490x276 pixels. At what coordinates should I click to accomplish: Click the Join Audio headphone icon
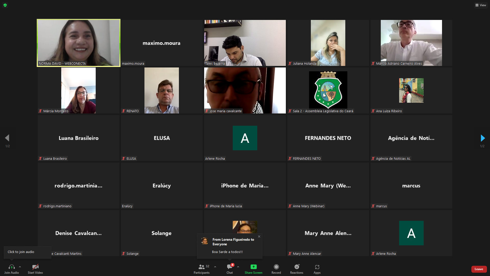(11, 267)
